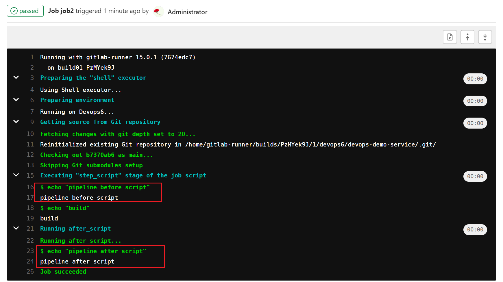Click the Getting source from Git repository header
This screenshot has width=503, height=282.
[100, 122]
